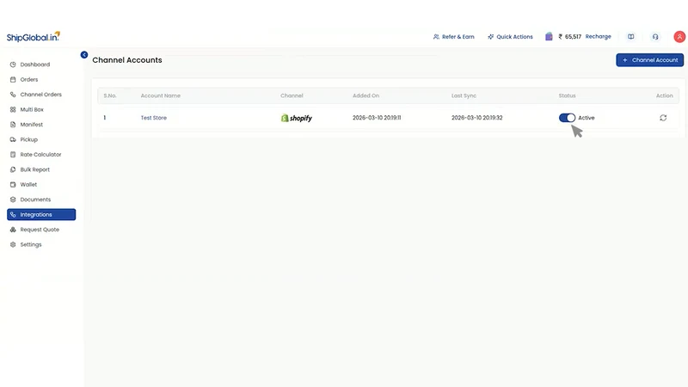
Task: Click the S.No. column header
Action: 110,95
